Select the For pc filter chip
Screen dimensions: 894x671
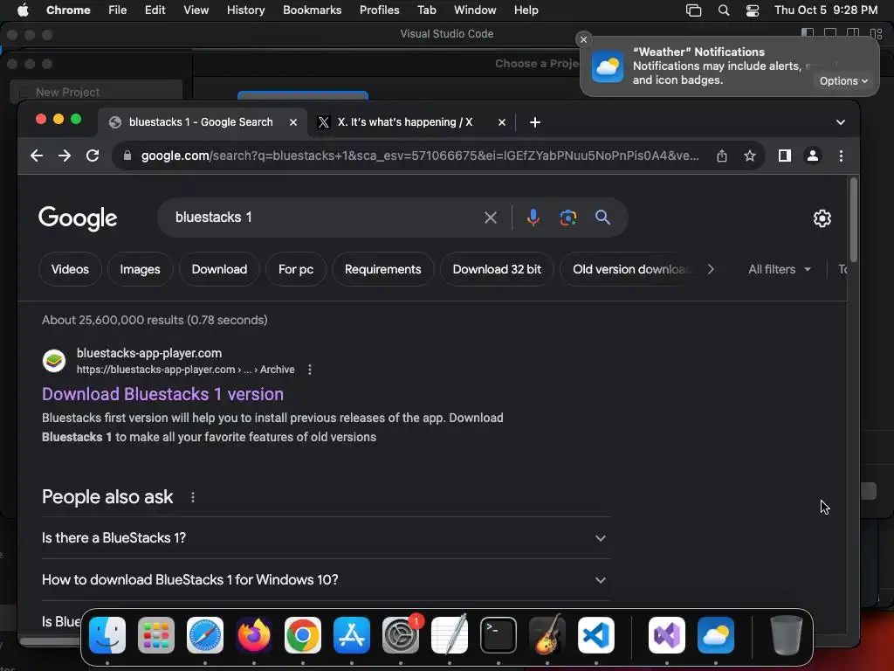coord(296,269)
